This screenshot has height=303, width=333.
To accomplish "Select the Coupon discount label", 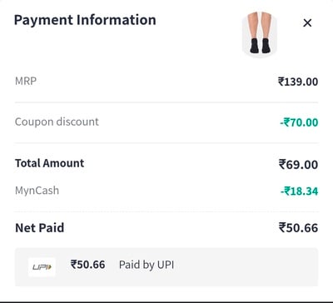I will coord(57,122).
